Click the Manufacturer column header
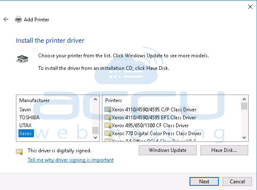 34,100
